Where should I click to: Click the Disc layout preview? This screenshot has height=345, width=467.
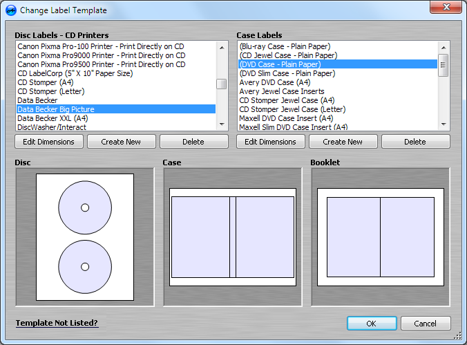click(85, 237)
